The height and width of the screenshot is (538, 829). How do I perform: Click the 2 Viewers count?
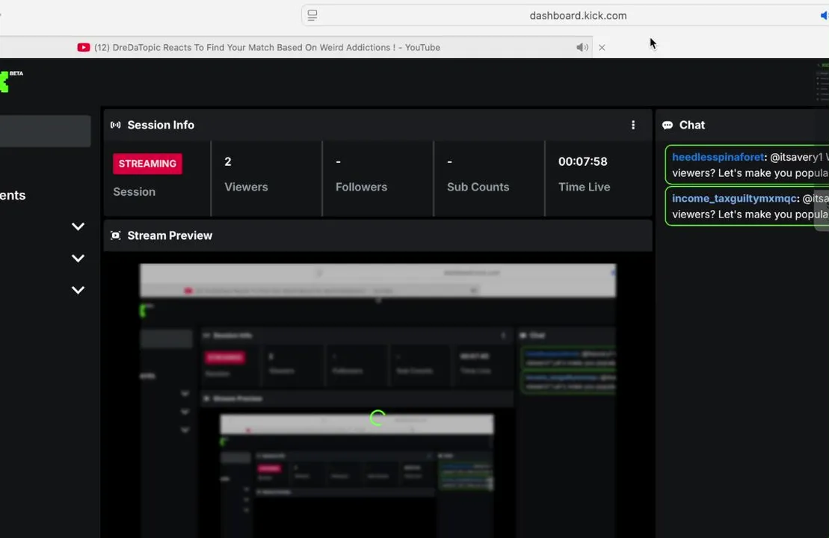coord(228,161)
